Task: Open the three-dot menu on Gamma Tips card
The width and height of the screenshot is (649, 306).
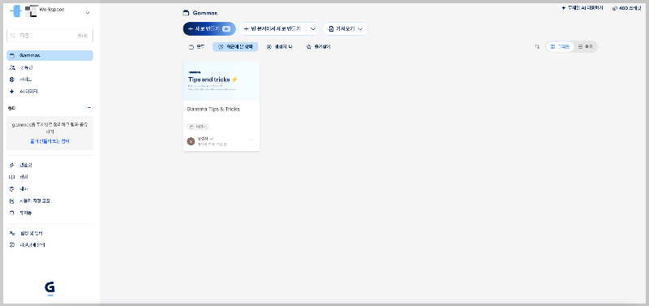Action: pyautogui.click(x=251, y=140)
